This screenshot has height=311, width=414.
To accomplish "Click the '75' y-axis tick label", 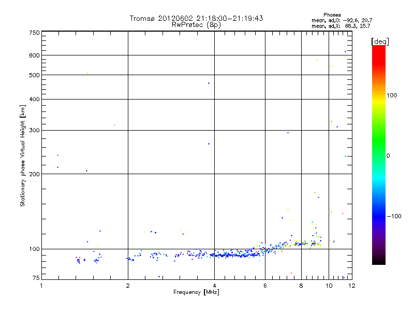I will 36,278.
